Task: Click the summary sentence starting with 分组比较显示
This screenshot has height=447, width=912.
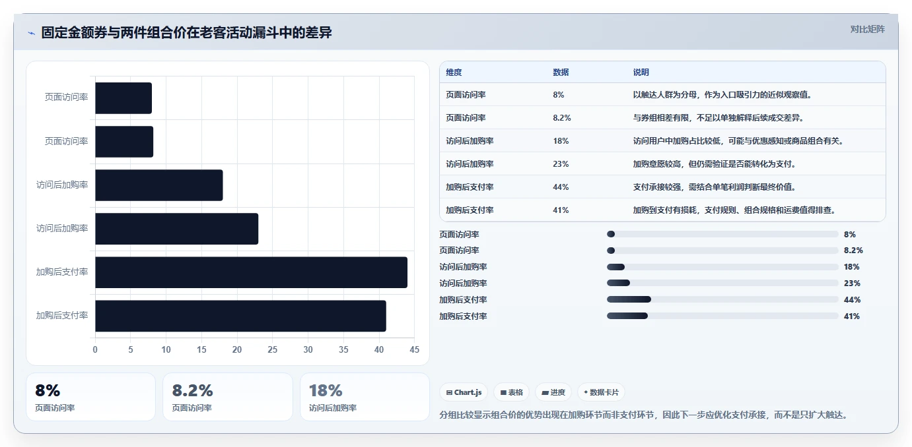Action: (643, 415)
